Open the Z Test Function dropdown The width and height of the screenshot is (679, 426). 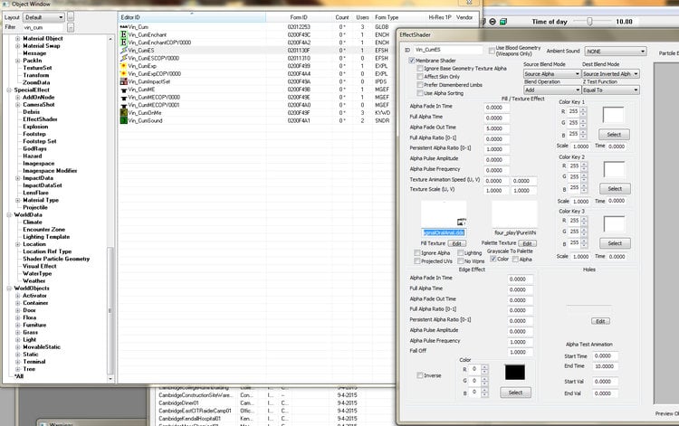pos(610,90)
